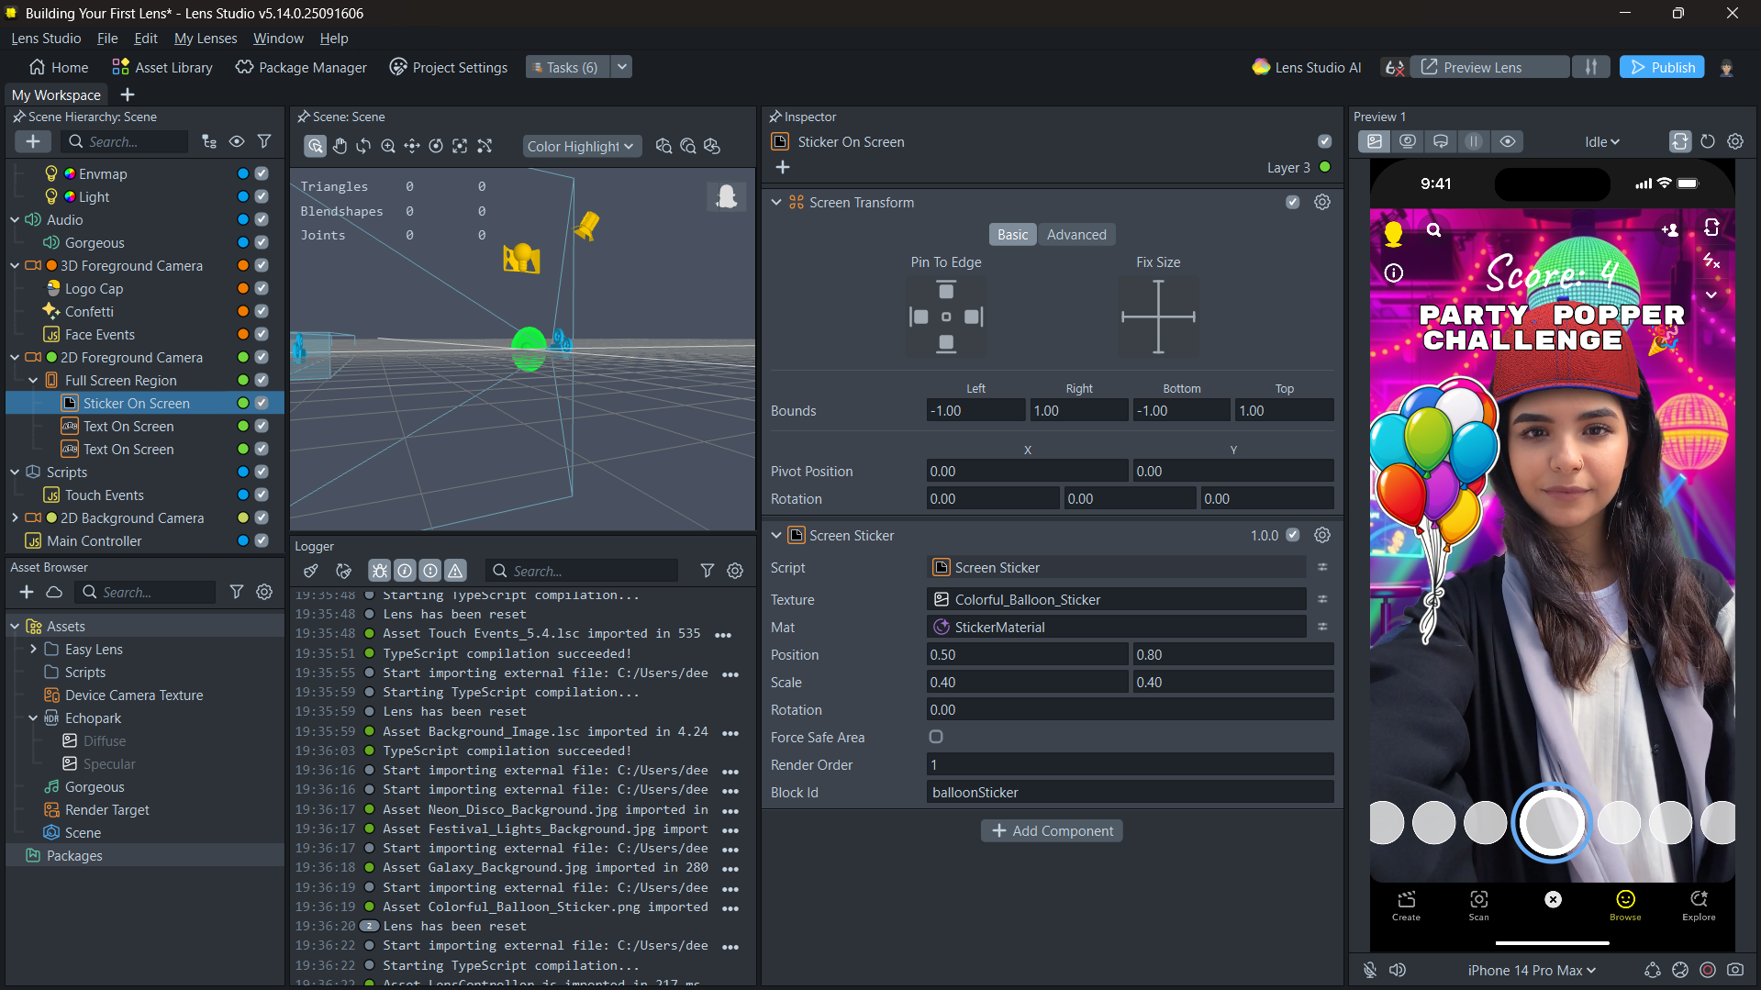Viewport: 1761px width, 990px height.
Task: Open Package Manager from the toolbar
Action: (301, 67)
